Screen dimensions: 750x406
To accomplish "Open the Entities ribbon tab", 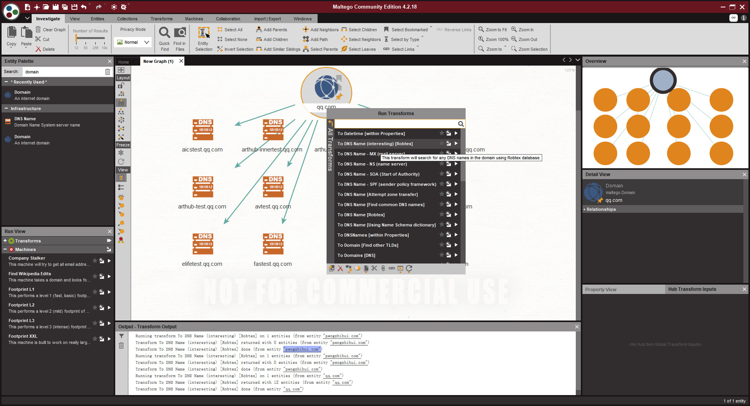I will click(98, 19).
